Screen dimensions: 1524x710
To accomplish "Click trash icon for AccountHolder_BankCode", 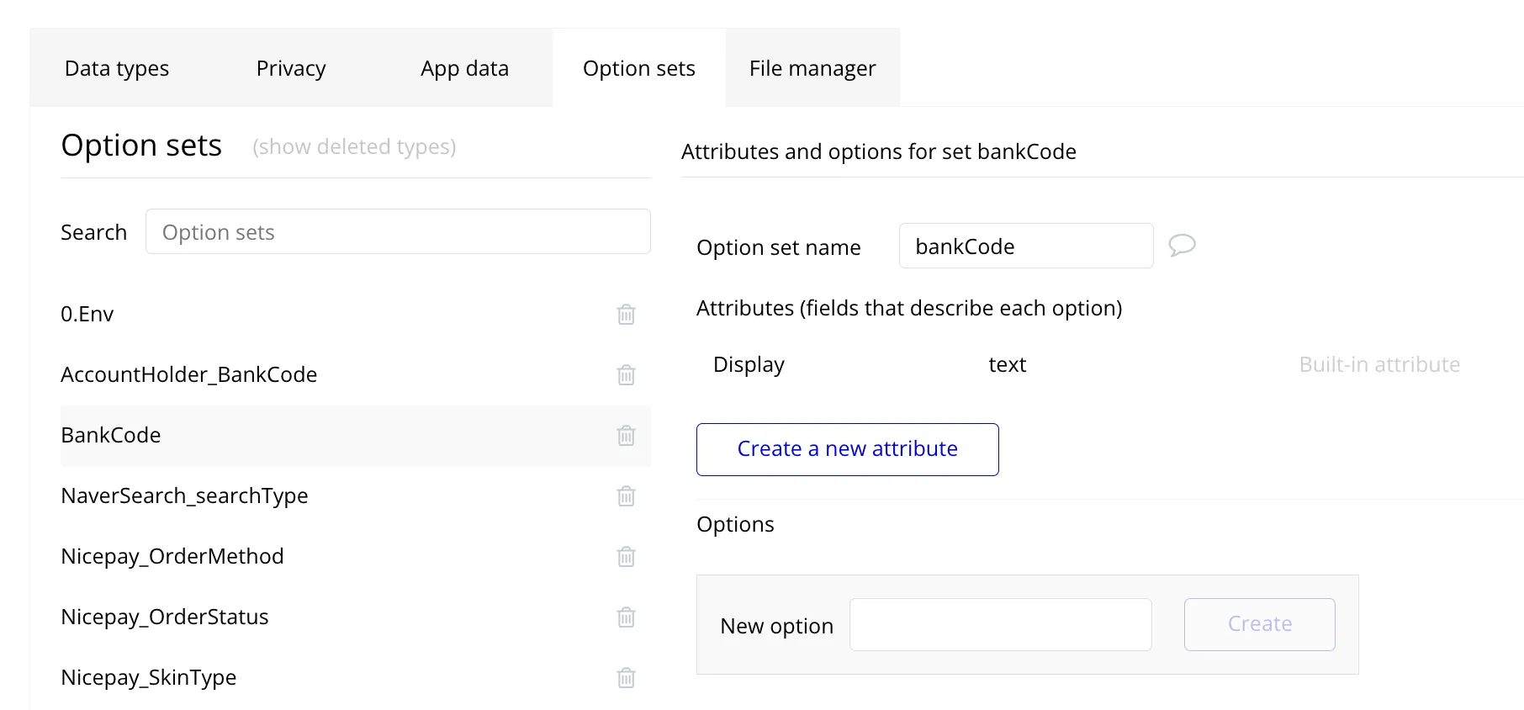I will click(626, 375).
